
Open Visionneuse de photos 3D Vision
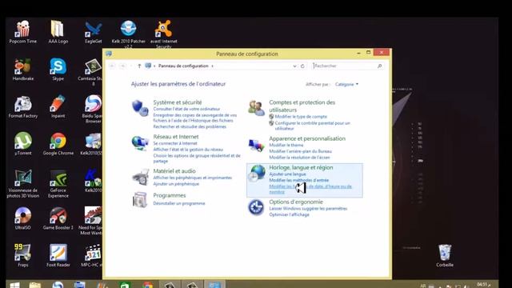23,183
